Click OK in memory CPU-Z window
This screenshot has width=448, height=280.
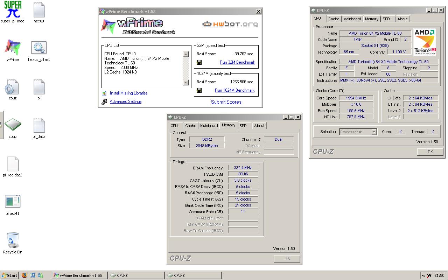(287, 259)
